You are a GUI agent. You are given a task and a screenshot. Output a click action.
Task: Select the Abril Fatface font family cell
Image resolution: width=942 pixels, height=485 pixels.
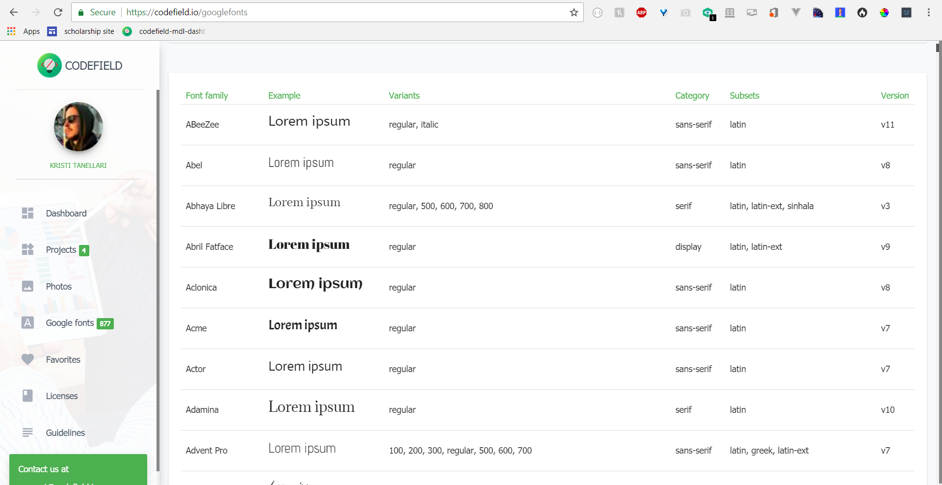point(209,247)
